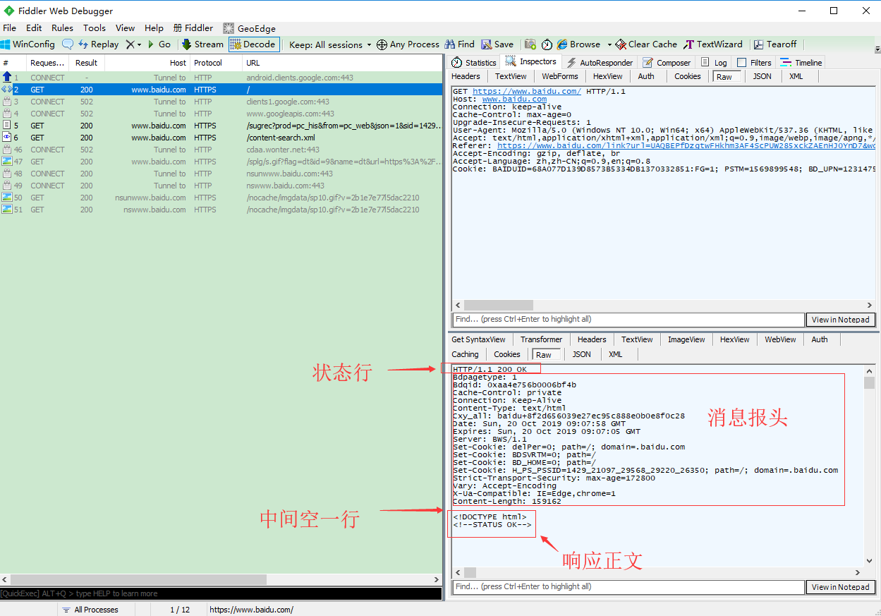Open the Tools menu
The height and width of the screenshot is (616, 881).
95,28
